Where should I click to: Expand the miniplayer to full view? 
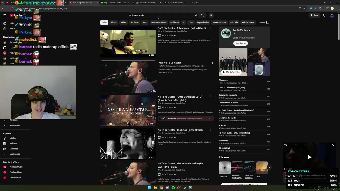tap(285, 145)
